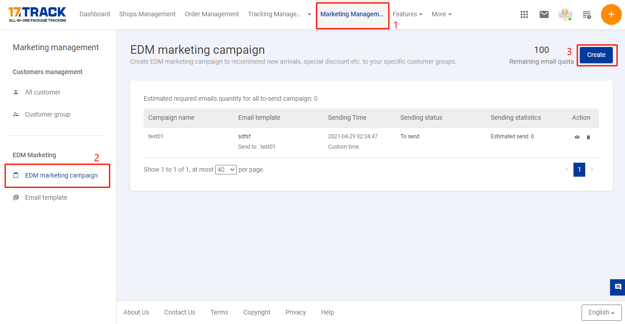
Task: Go to previous page arrow
Action: tap(567, 169)
